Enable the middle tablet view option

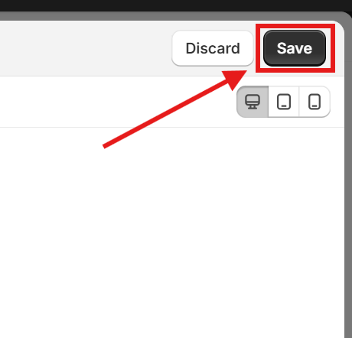[284, 102]
